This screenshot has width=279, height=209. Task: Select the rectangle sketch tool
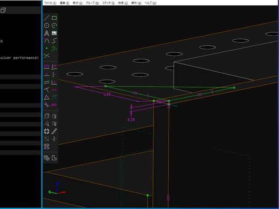(x=54, y=18)
